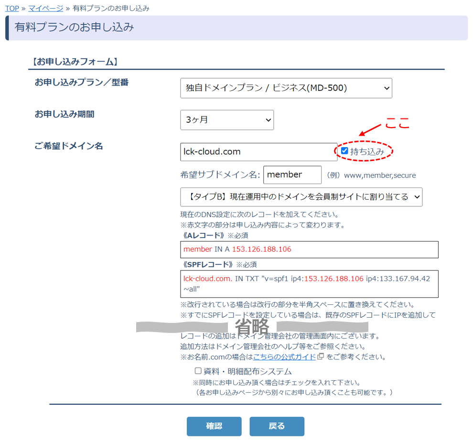The height and width of the screenshot is (441, 473).
Task: Focus the domain name field showing lck-cloud.com
Action: (258, 151)
